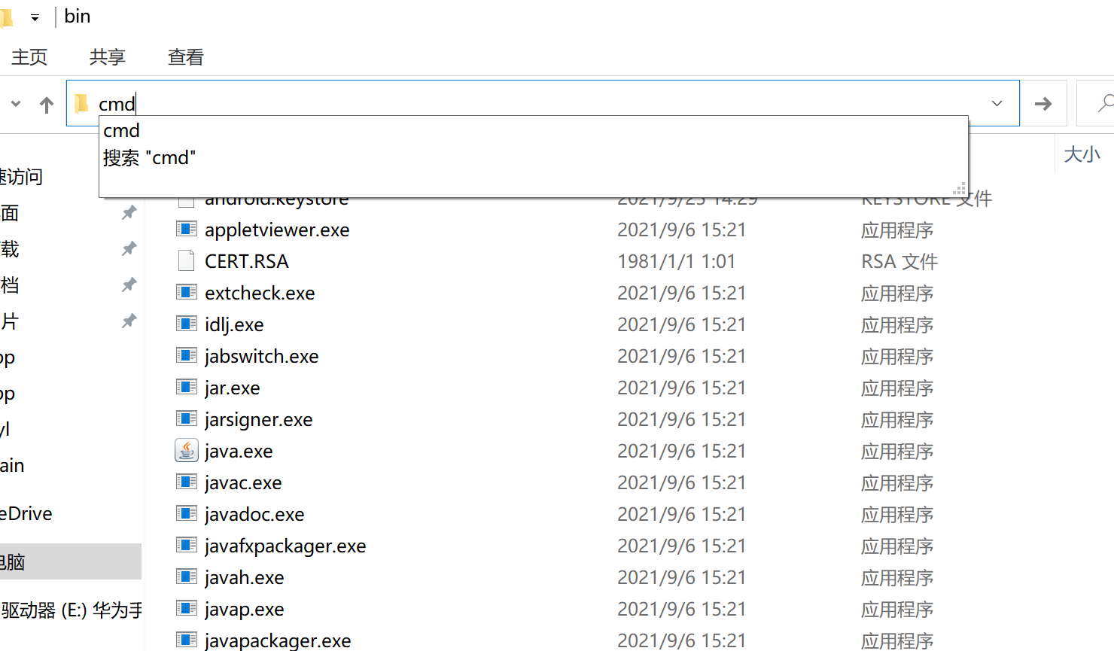Select the javadoc.exe file name
The height and width of the screenshot is (651, 1114).
[254, 515]
